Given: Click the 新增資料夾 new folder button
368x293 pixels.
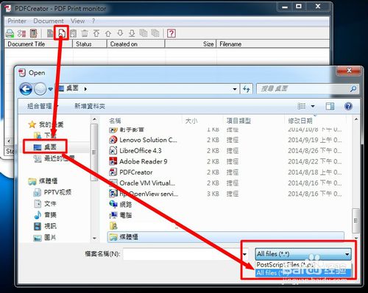Looking at the screenshot, I should tap(90, 106).
